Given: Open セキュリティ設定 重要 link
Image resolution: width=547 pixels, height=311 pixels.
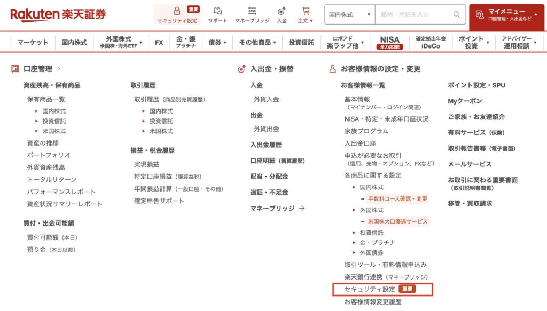Looking at the screenshot, I should 382,290.
